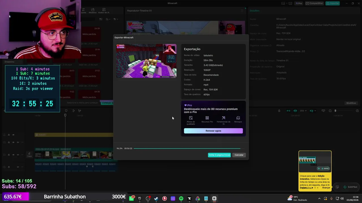The width and height of the screenshot is (362, 203).
Task: Click the Capa cover edit button
Action: [x=29, y=155]
